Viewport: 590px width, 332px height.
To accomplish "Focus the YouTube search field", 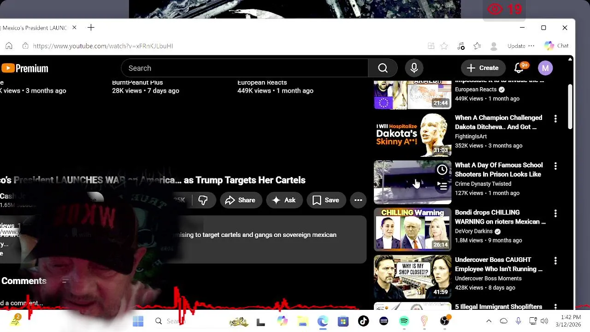I will pos(244,68).
